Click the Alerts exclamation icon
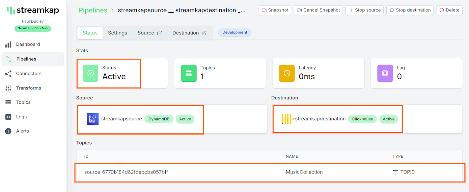The height and width of the screenshot is (192, 469). [8, 131]
